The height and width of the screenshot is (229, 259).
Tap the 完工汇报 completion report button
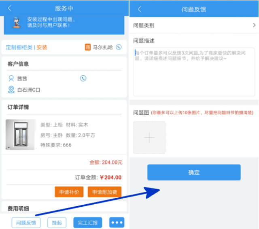pyautogui.click(x=87, y=223)
